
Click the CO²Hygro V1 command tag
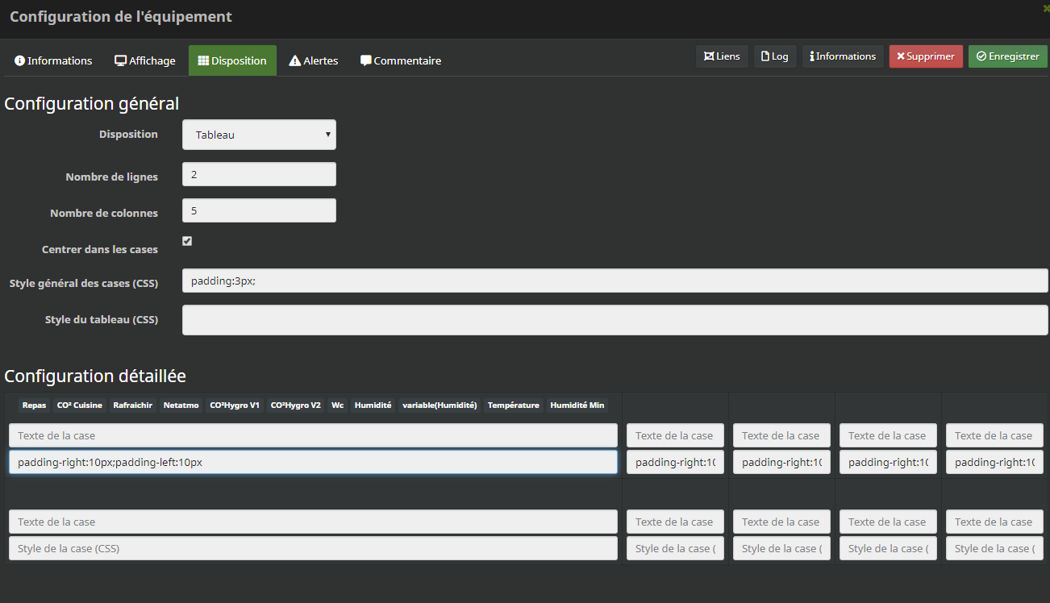coord(235,405)
